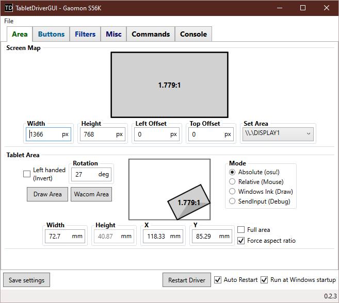The width and height of the screenshot is (339, 303).
Task: Open the Filters tab
Action: pyautogui.click(x=85, y=34)
